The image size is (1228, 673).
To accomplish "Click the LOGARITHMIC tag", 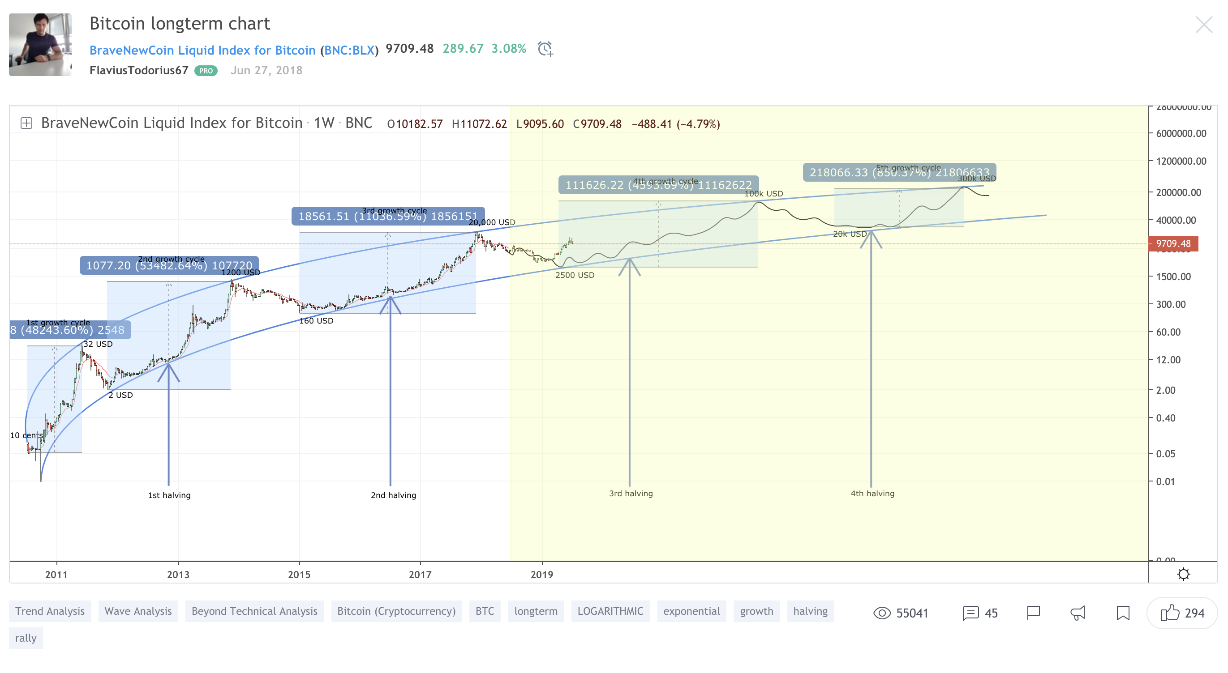I will point(610,611).
